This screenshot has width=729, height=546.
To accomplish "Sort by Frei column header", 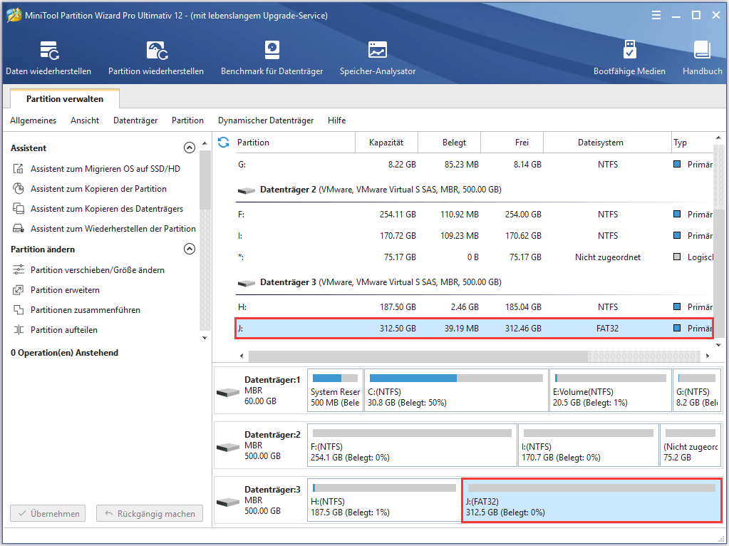I will click(x=512, y=143).
